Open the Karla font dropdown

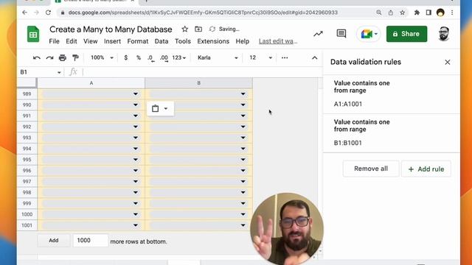coord(218,57)
